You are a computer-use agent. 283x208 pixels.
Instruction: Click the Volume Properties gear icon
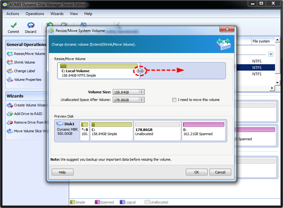point(10,80)
